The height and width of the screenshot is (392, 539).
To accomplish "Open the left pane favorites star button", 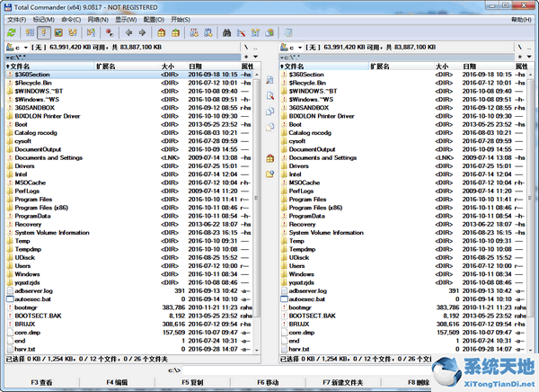I will pyautogui.click(x=246, y=57).
